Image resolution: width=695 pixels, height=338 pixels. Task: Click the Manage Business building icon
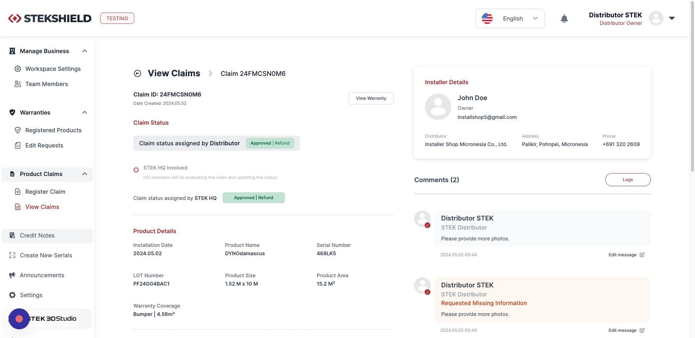point(12,51)
